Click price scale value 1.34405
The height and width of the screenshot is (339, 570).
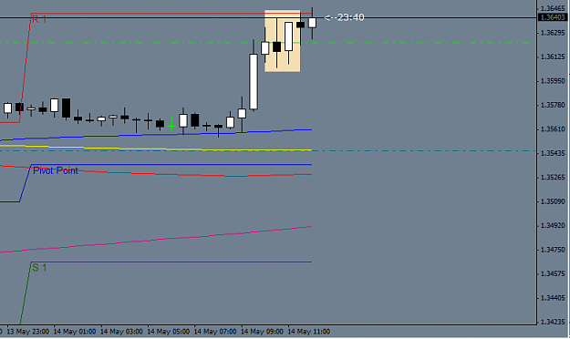pyautogui.click(x=553, y=298)
